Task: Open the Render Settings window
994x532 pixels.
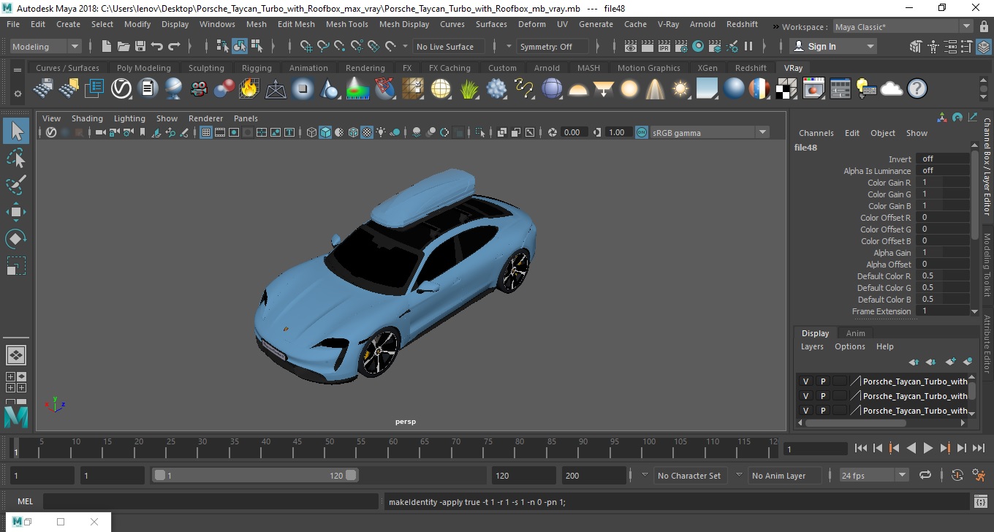Action: click(x=681, y=46)
